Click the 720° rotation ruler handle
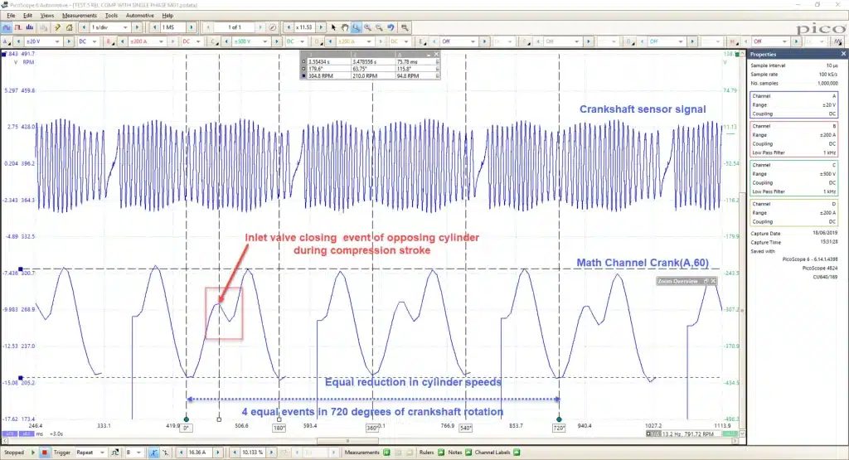The image size is (849, 460). (x=559, y=419)
